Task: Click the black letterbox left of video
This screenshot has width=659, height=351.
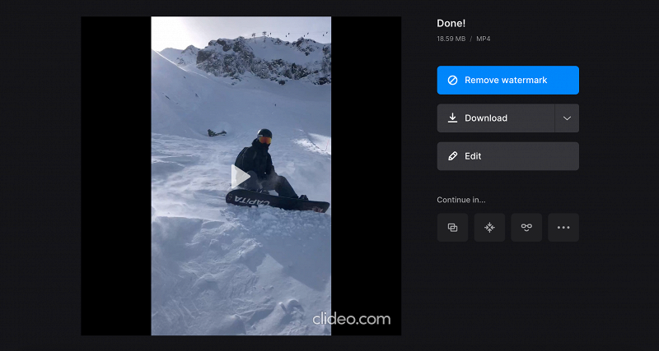Action: [x=116, y=176]
